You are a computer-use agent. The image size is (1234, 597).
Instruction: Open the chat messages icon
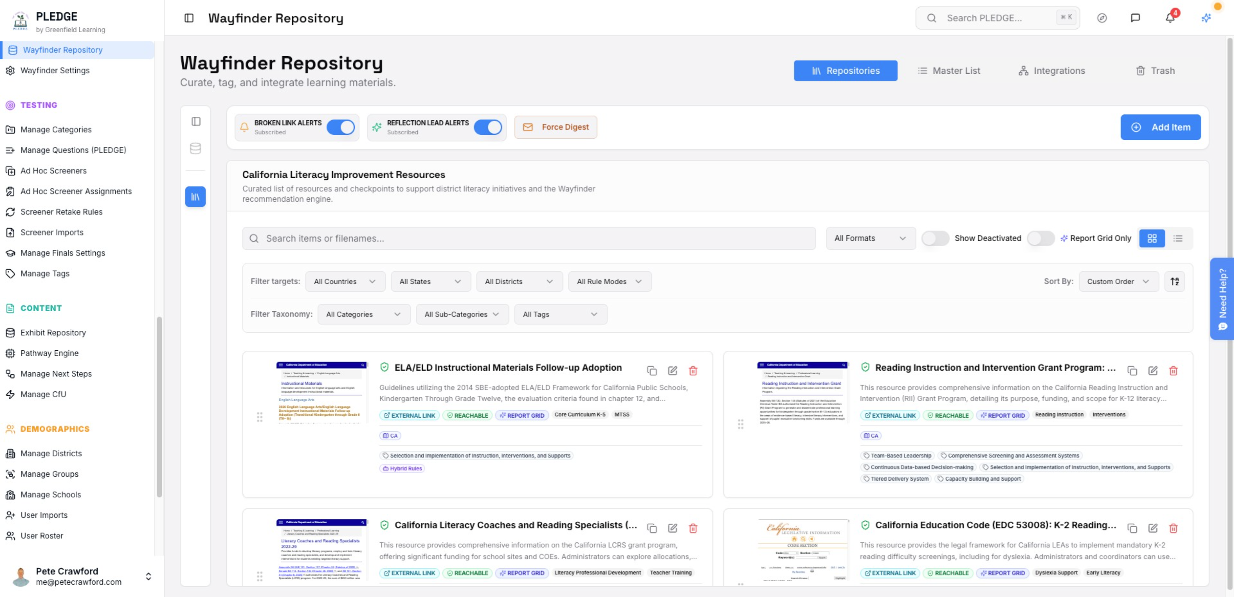pos(1135,18)
